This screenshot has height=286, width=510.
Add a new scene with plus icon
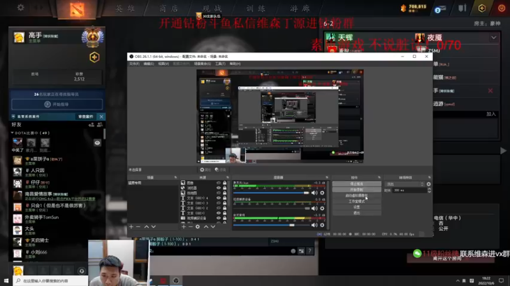pos(131,227)
